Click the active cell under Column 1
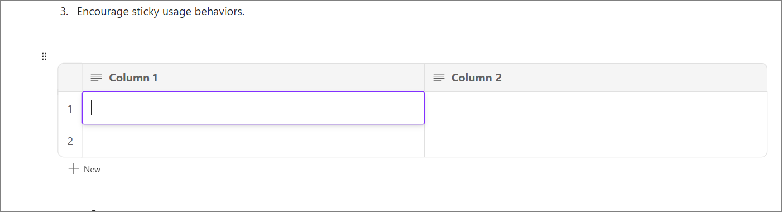The height and width of the screenshot is (212, 782). click(253, 108)
